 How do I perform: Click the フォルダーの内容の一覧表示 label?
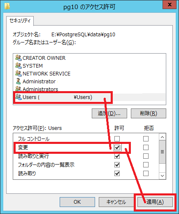(46, 165)
